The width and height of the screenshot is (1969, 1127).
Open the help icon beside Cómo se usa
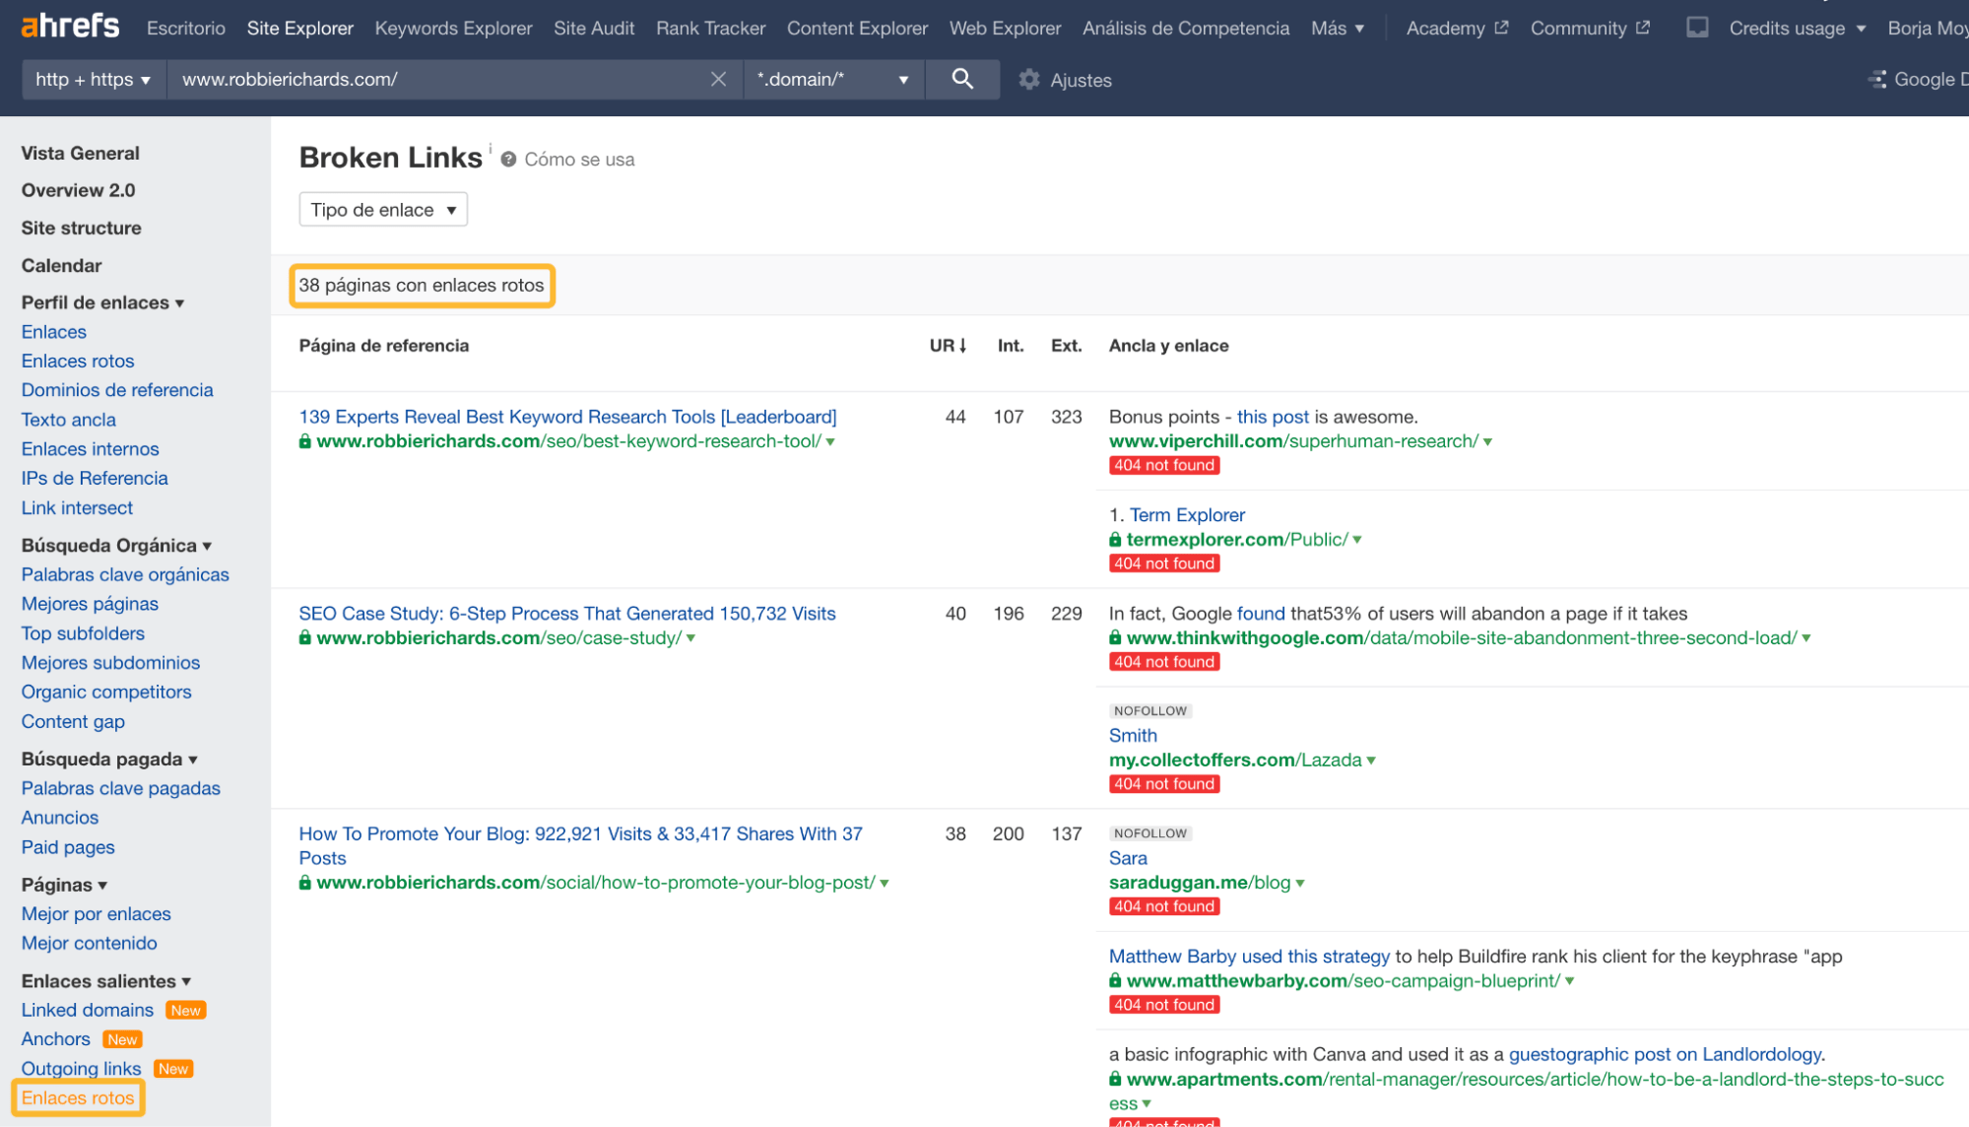coord(507,159)
